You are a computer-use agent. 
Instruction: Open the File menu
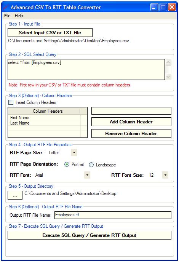point(7,16)
